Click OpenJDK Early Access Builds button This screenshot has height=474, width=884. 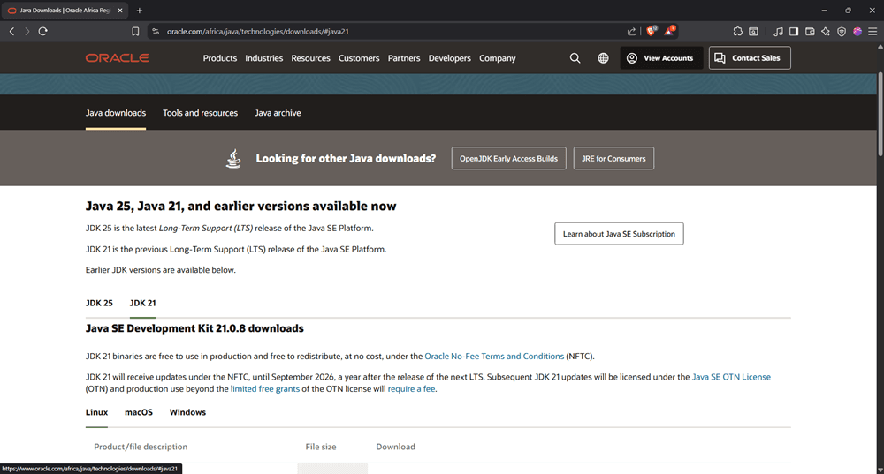(508, 159)
